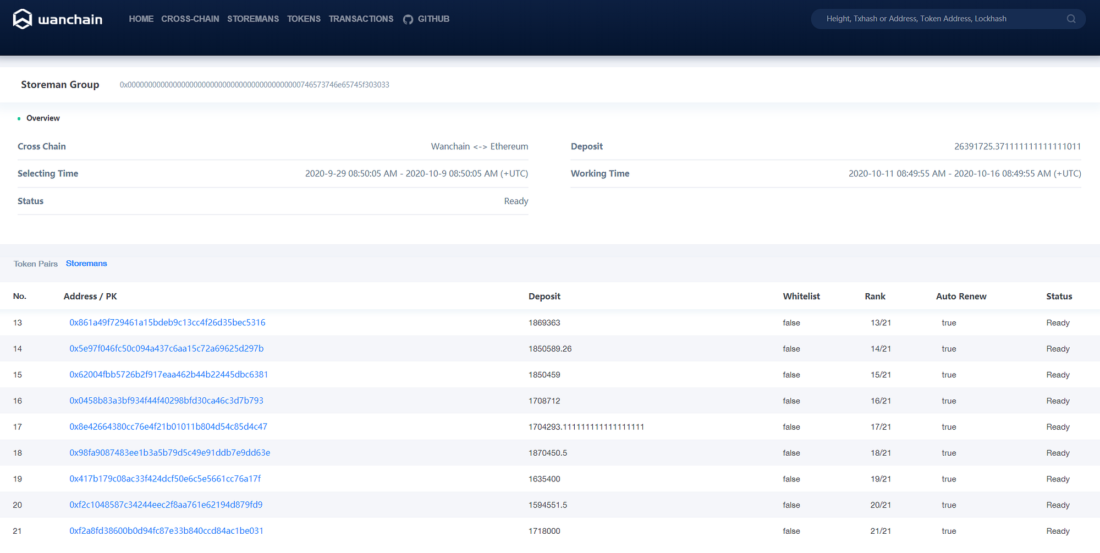Viewport: 1100px width, 553px height.
Task: Click the Rank column header
Action: click(x=875, y=297)
